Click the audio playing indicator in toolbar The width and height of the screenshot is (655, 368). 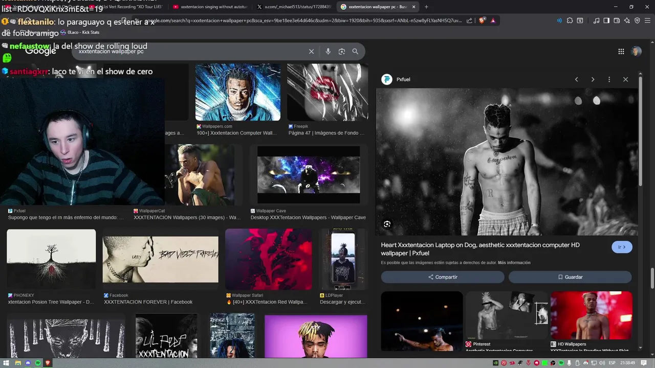tap(559, 20)
